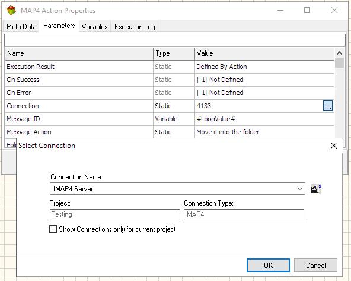This screenshot has width=351, height=281.
Task: Click the scroll up arrow of parameter list
Action: [339, 53]
